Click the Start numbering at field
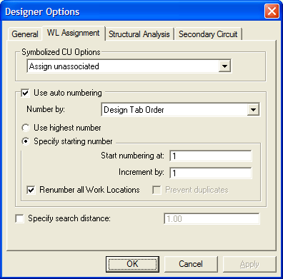Viewport: 283px width, 279px height. click(x=211, y=156)
